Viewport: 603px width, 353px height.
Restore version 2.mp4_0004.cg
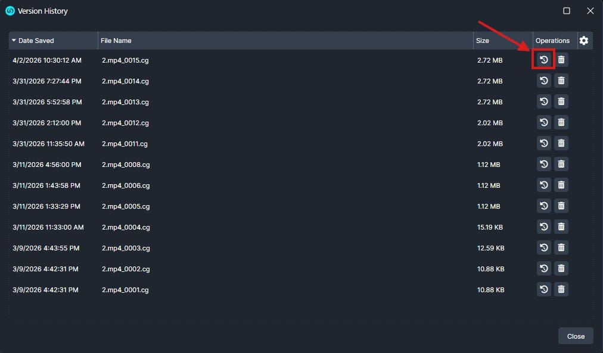pyautogui.click(x=543, y=227)
